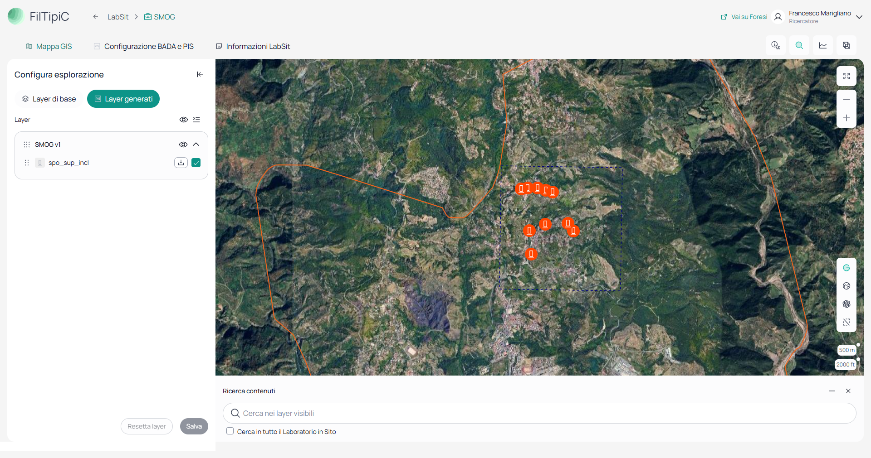Image resolution: width=871 pixels, height=458 pixels.
Task: Enable Cerca in tutto il Laboratorio in Sito
Action: tap(230, 431)
